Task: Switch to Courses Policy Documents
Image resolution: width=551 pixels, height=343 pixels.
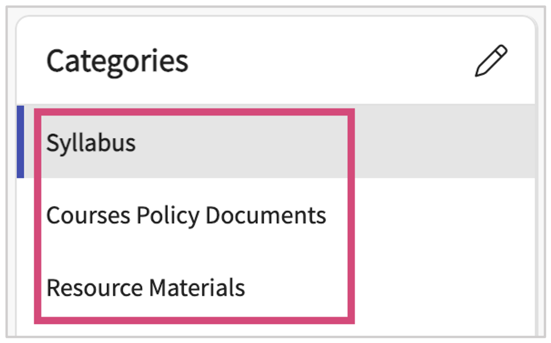Action: [x=186, y=216]
